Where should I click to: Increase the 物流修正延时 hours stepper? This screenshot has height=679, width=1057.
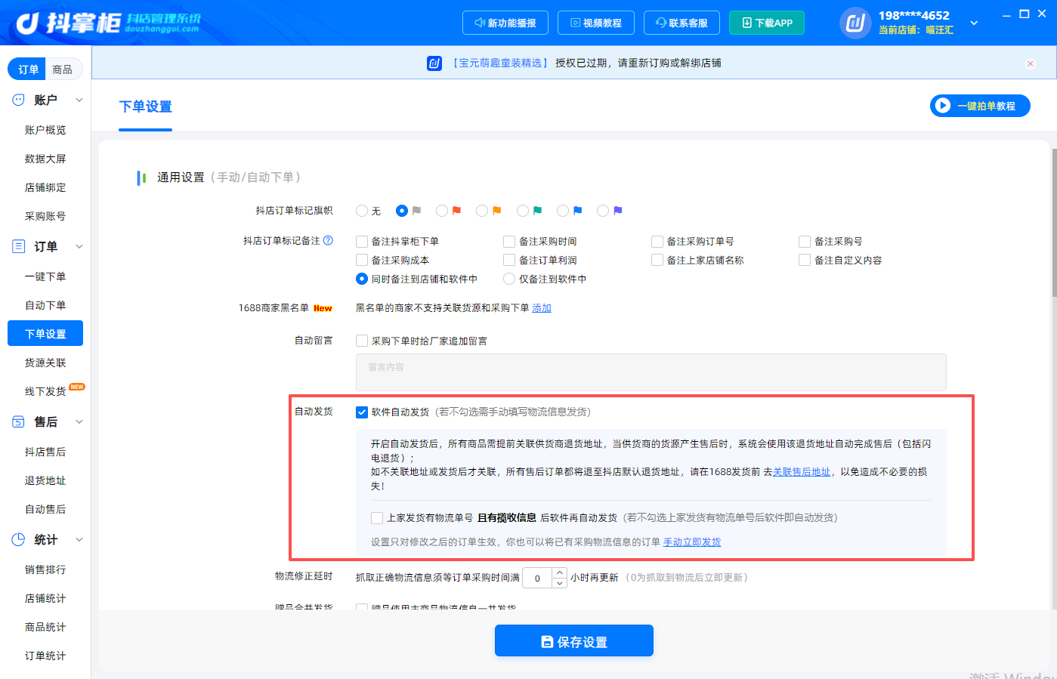point(559,573)
